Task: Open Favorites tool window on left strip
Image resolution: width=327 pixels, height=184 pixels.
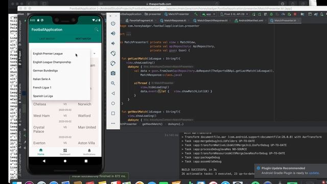Action: click(20, 118)
